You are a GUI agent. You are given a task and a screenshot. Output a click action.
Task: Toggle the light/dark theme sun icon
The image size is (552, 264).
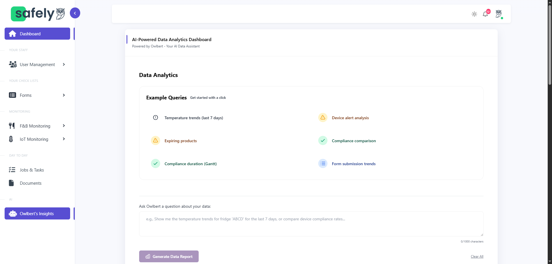click(x=474, y=14)
